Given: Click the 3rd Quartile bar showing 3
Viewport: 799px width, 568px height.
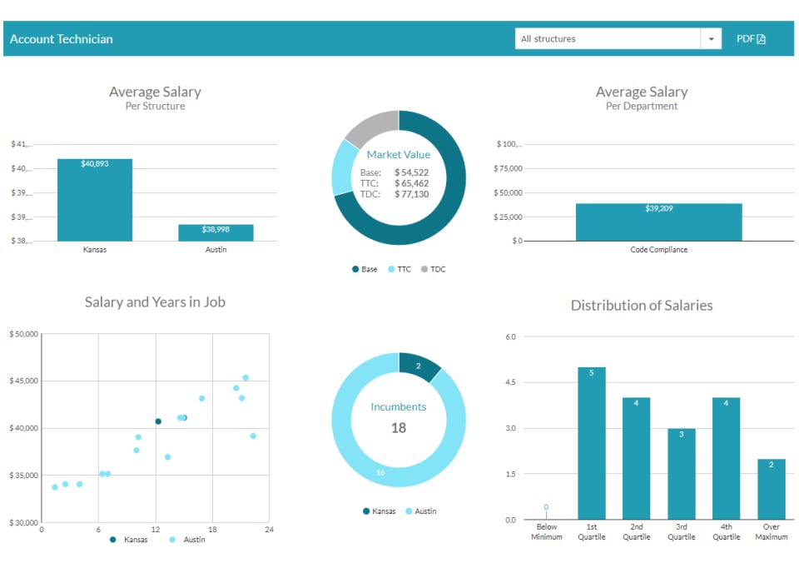Looking at the screenshot, I should (x=682, y=474).
